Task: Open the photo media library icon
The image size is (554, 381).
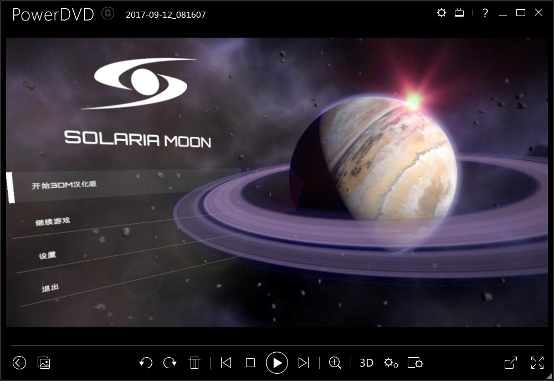Action: click(x=44, y=363)
